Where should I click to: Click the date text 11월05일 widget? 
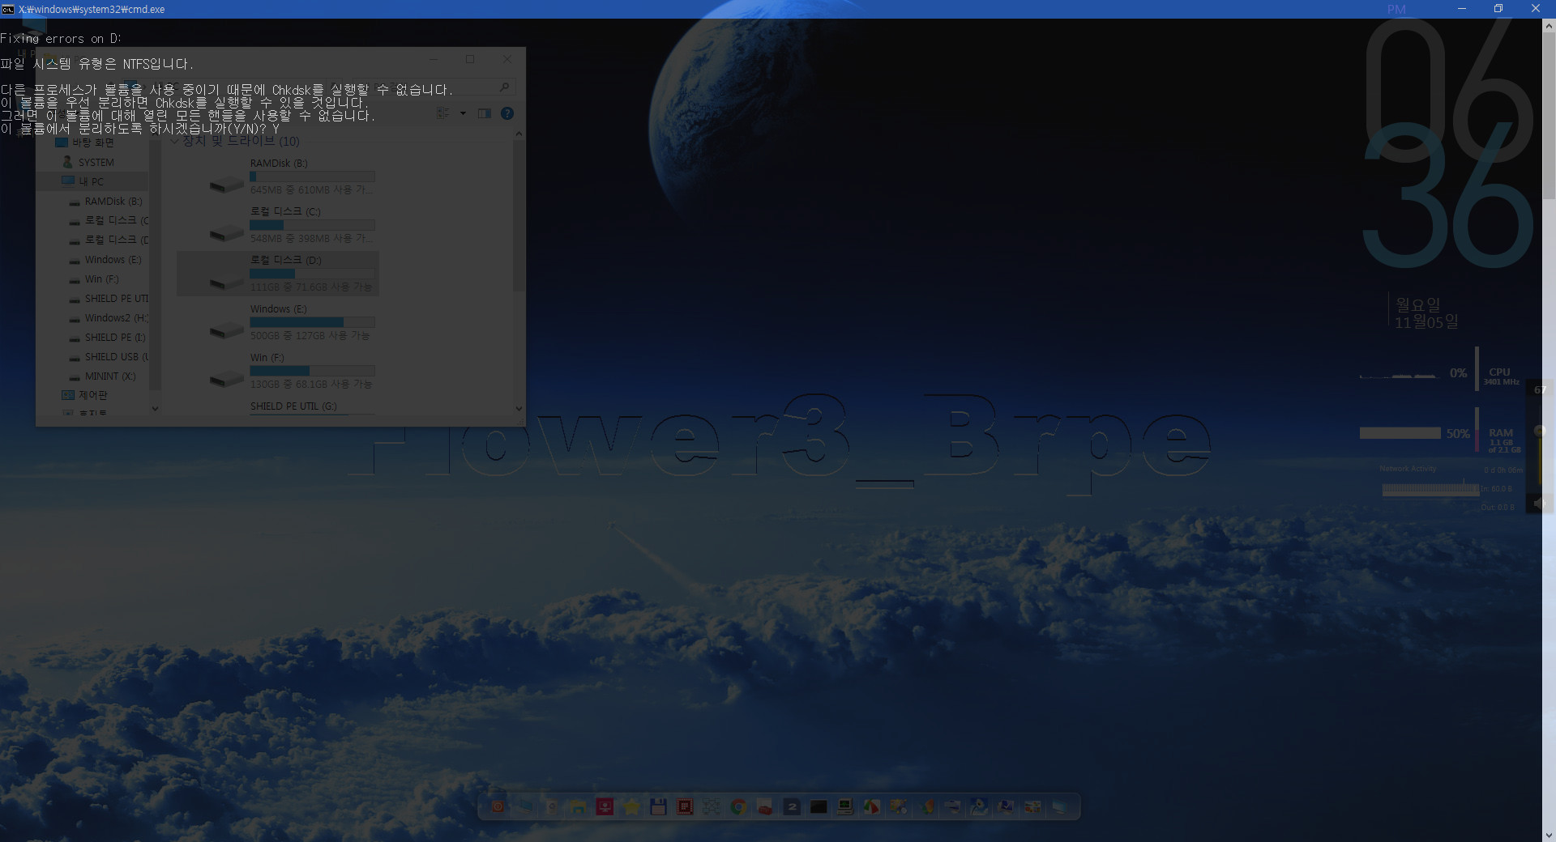coord(1426,322)
